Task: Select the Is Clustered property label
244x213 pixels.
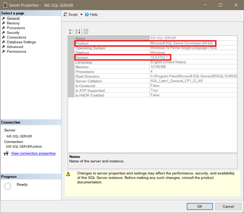Action: coord(85,86)
